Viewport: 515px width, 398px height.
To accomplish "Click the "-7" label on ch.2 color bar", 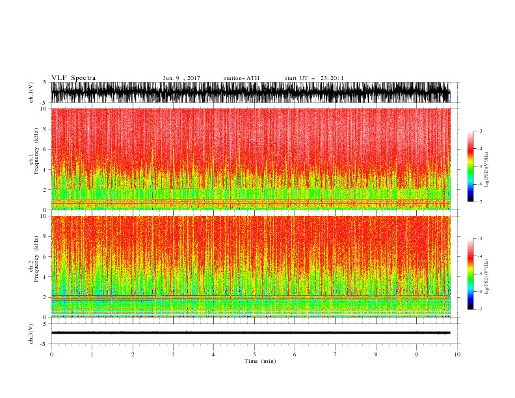I will point(479,310).
